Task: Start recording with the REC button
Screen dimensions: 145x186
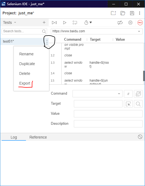Action: pos(140,23)
